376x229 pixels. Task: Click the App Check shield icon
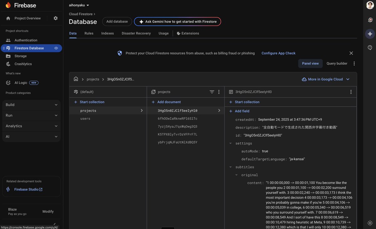pyautogui.click(x=120, y=53)
